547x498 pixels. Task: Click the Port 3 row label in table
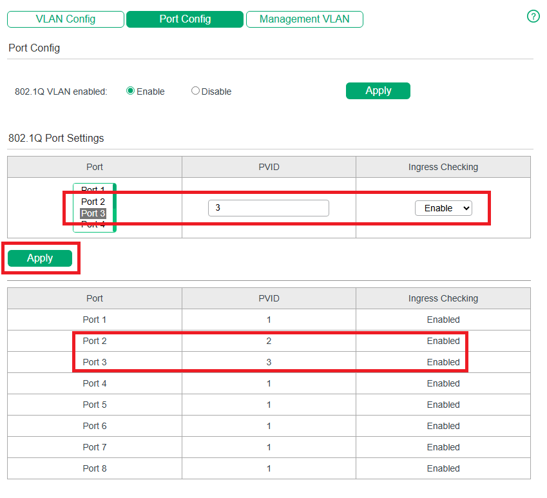pos(95,362)
